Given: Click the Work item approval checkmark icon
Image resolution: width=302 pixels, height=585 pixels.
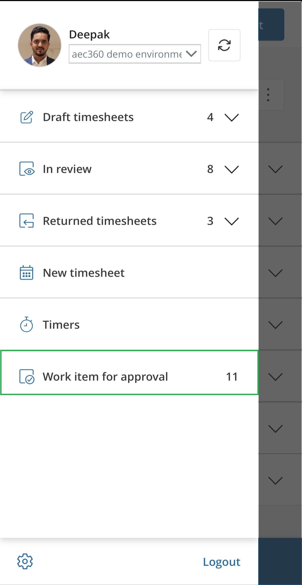Looking at the screenshot, I should coord(27,377).
